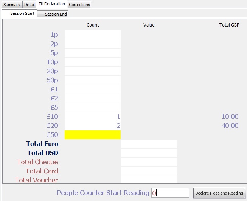
Task: Switch to the Detail tab
Action: [x=29, y=5]
